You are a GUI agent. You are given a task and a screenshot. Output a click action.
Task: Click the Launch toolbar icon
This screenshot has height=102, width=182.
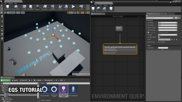[x=81, y=7]
